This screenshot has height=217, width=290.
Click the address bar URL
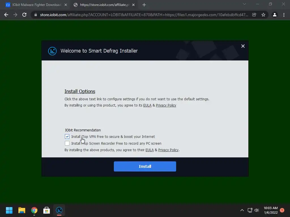(144, 15)
